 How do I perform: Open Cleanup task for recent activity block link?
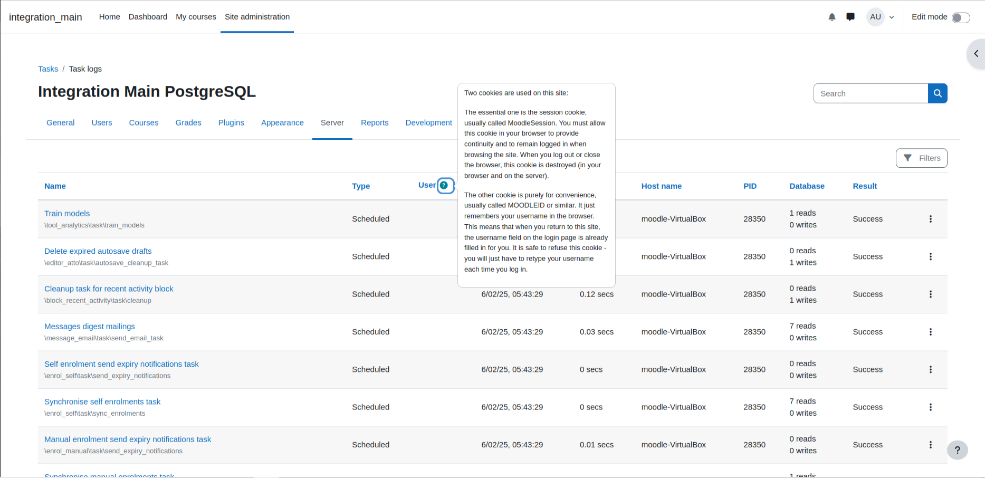(109, 289)
